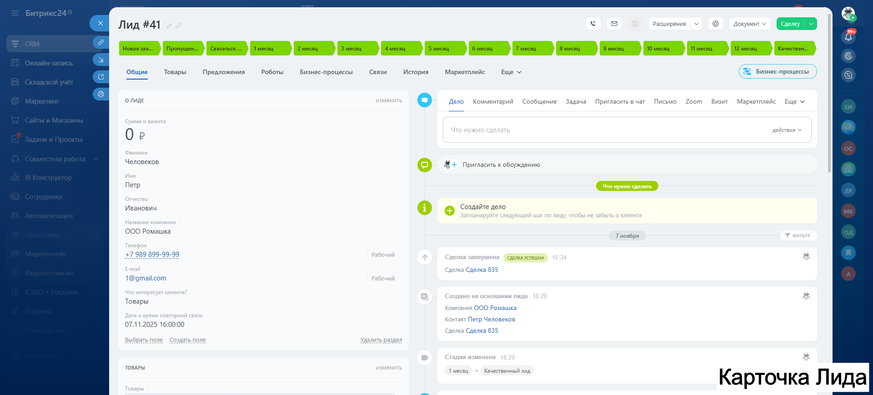The image size is (873, 395).
Task: Click the pencil icon beside Лид #41
Action: [x=169, y=26]
